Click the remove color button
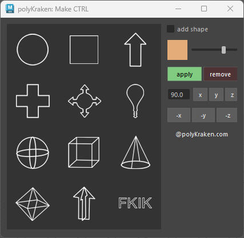 pos(221,74)
